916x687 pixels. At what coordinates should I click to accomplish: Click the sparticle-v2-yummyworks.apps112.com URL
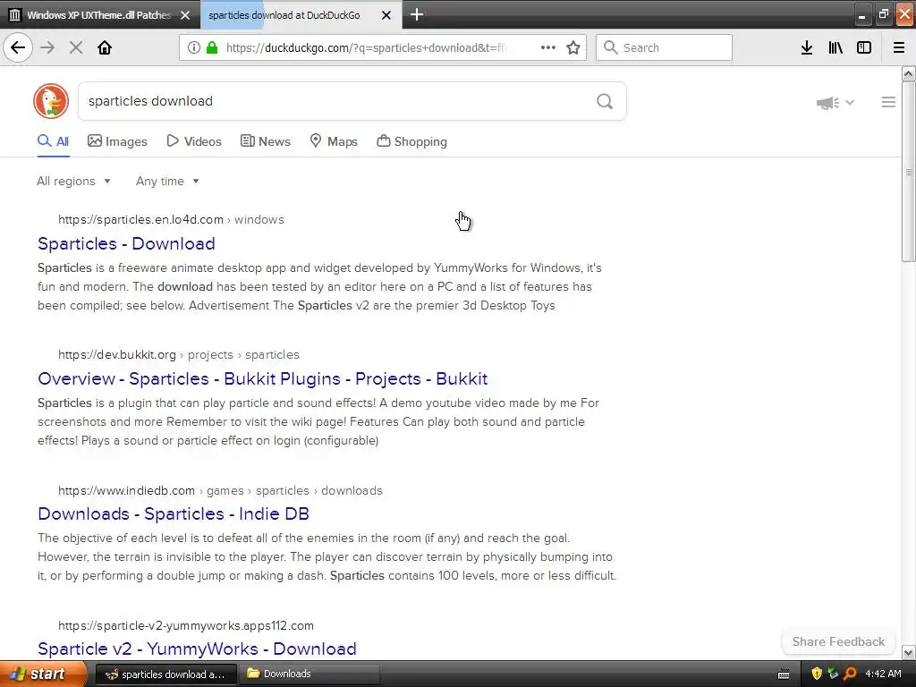[x=186, y=625]
